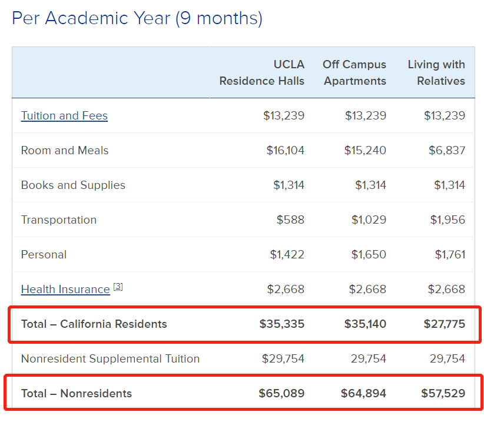
Task: Click the $15,240 Room and Meals value
Action: click(x=365, y=150)
